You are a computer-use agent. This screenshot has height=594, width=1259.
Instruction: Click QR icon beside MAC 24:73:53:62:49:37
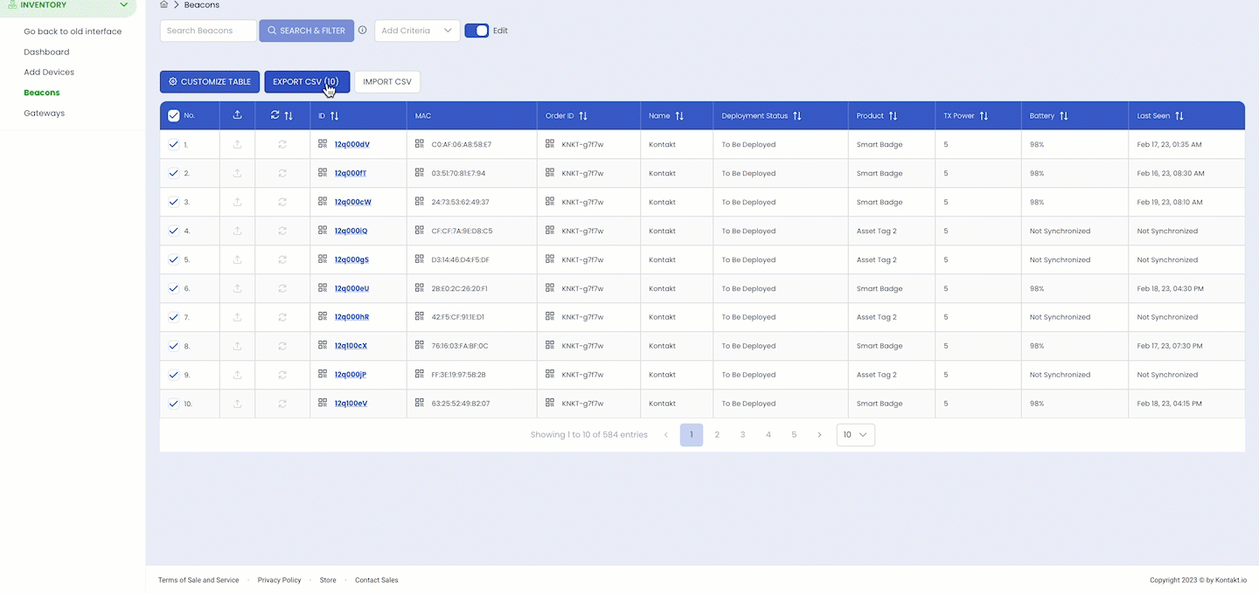click(420, 201)
